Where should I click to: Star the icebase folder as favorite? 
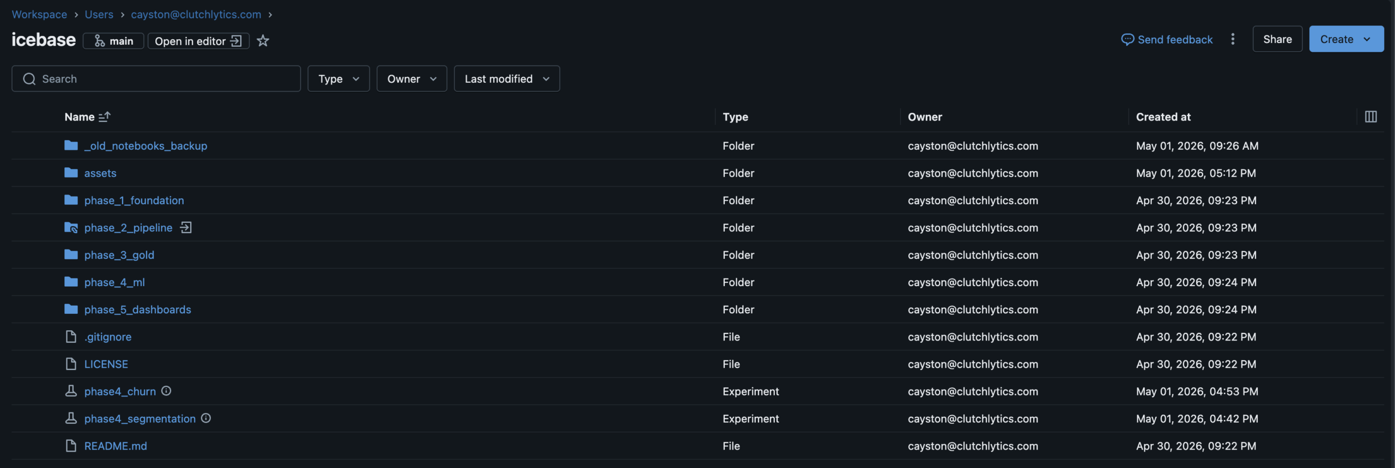(x=263, y=41)
